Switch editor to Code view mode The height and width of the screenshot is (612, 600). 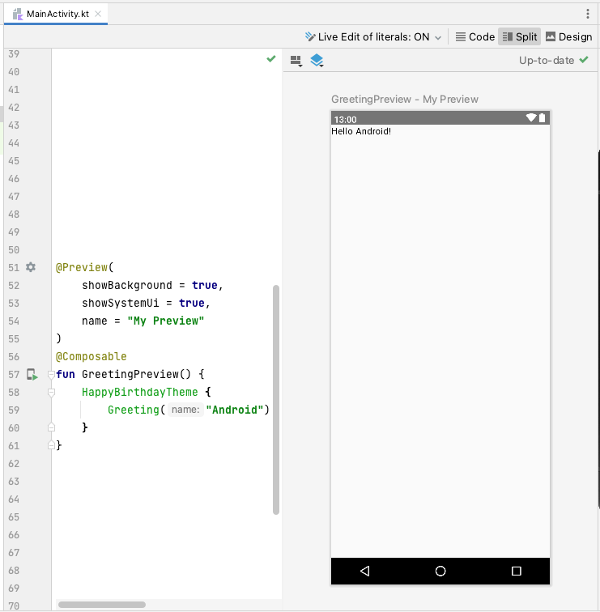pyautogui.click(x=474, y=36)
